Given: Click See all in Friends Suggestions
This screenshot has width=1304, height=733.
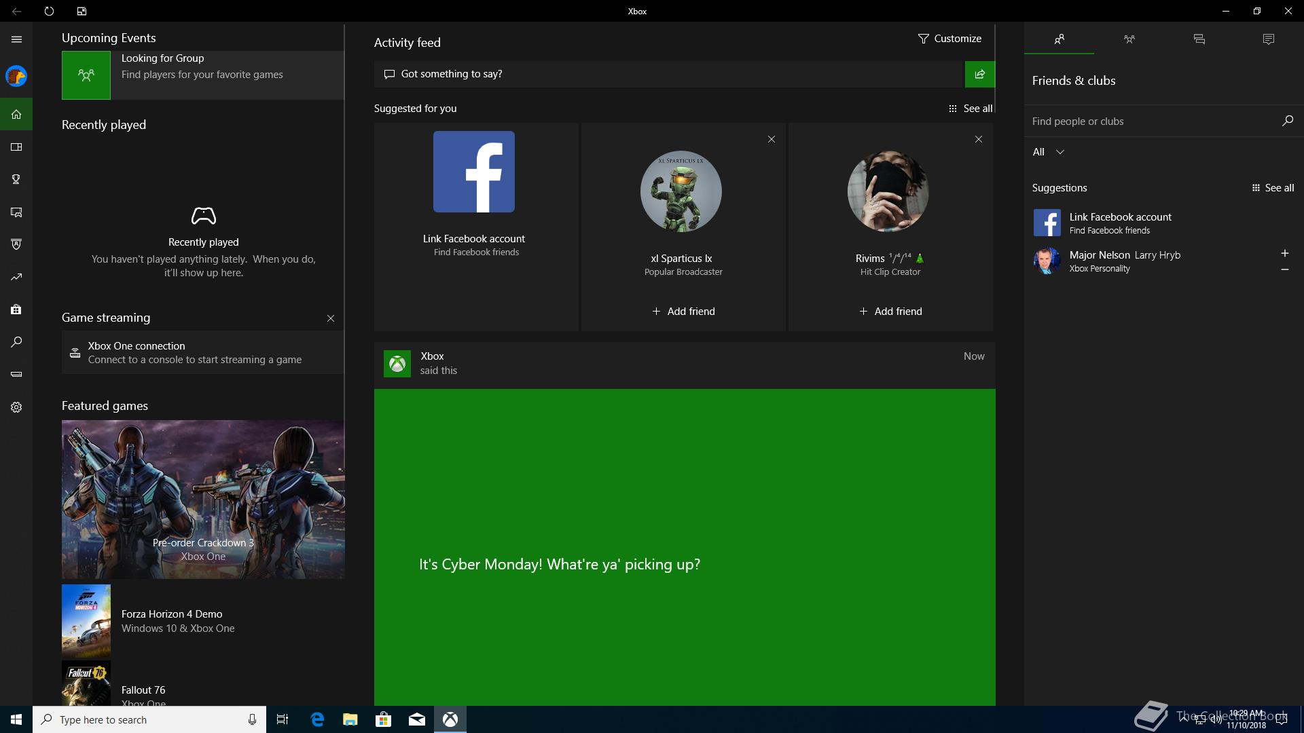Looking at the screenshot, I should pos(1273,188).
